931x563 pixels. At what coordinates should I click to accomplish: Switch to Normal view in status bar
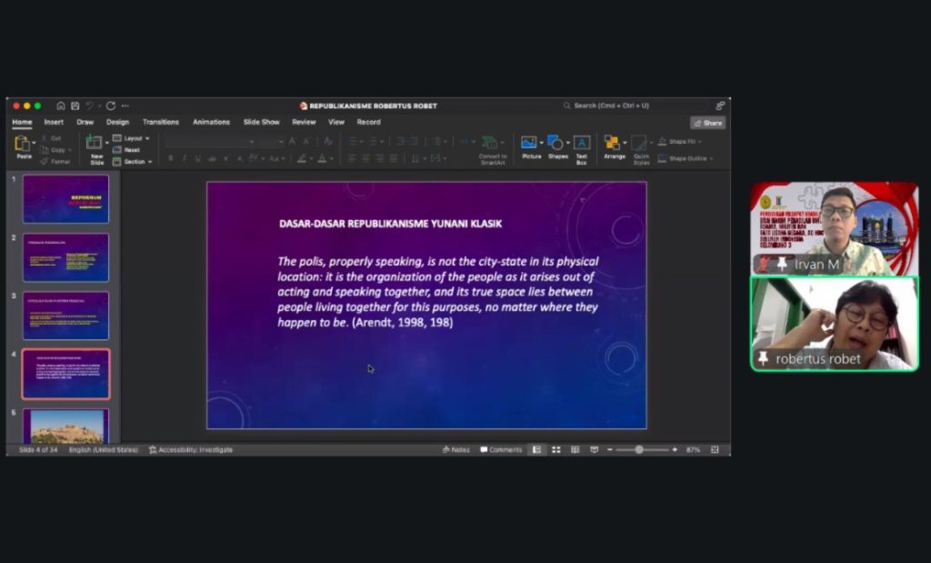pos(536,449)
